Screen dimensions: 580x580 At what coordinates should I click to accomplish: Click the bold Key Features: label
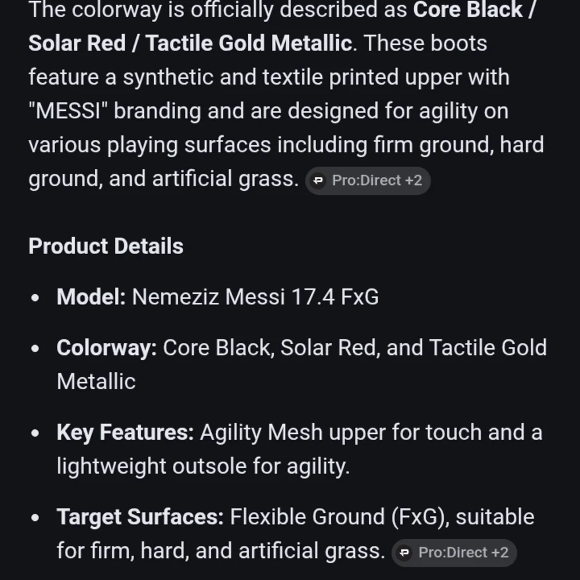click(125, 433)
